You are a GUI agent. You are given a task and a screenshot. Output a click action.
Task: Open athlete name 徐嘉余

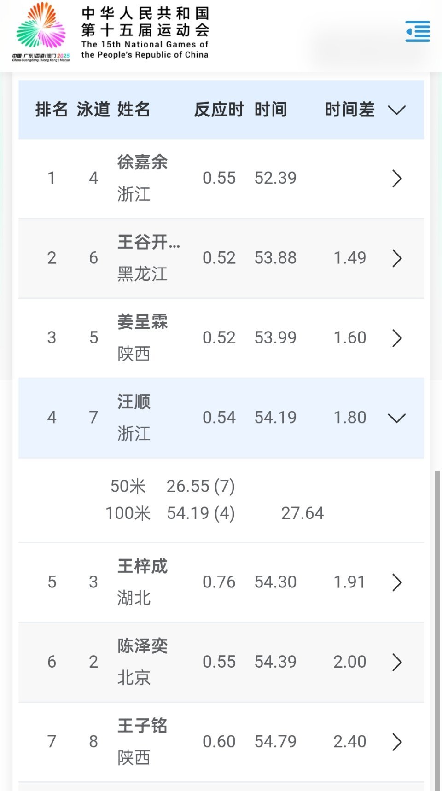142,162
